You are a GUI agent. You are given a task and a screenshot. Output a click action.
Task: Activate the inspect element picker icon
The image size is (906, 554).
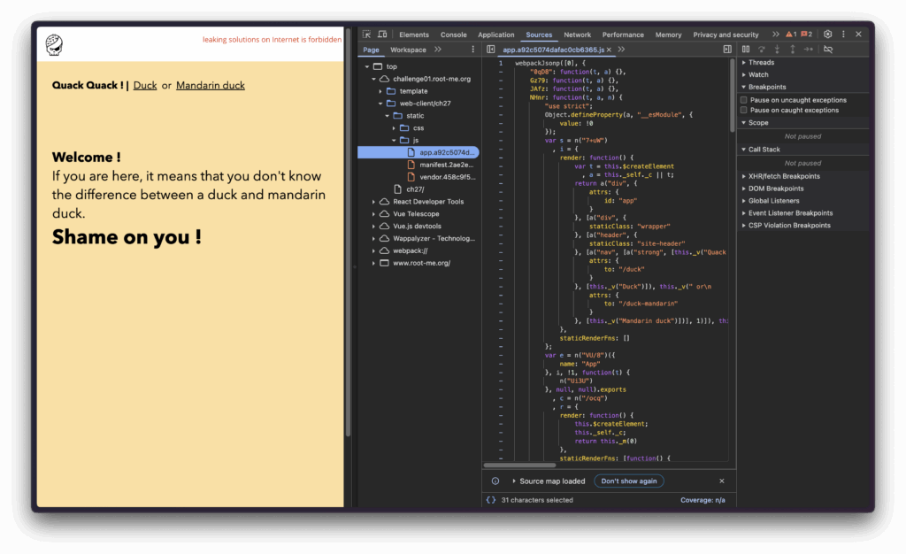366,35
